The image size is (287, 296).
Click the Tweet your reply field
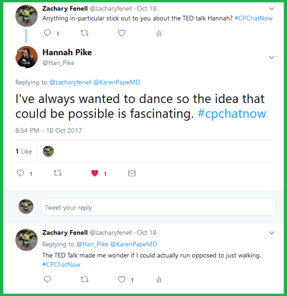[158, 207]
